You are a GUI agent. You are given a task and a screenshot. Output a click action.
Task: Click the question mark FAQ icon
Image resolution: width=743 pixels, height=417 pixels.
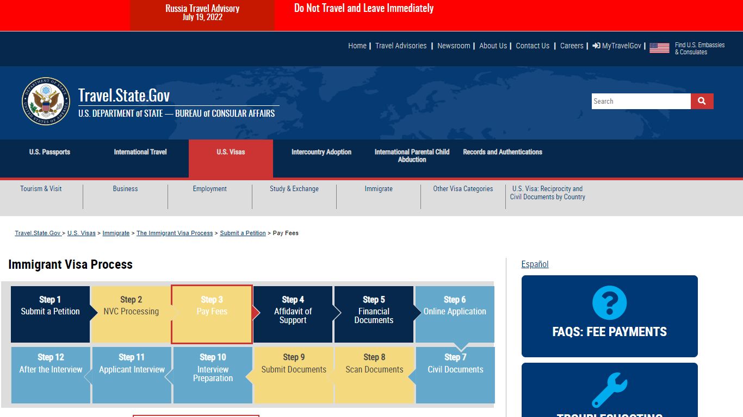[609, 302]
